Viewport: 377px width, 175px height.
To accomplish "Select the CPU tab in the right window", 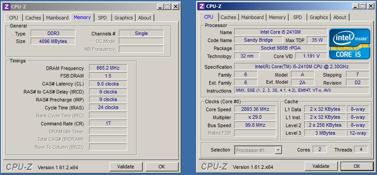I will click(x=209, y=17).
